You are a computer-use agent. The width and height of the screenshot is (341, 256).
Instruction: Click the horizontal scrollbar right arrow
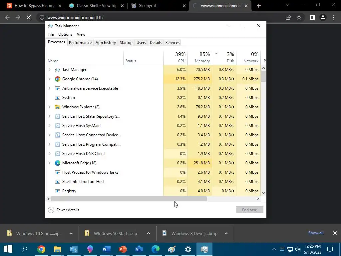258,199
